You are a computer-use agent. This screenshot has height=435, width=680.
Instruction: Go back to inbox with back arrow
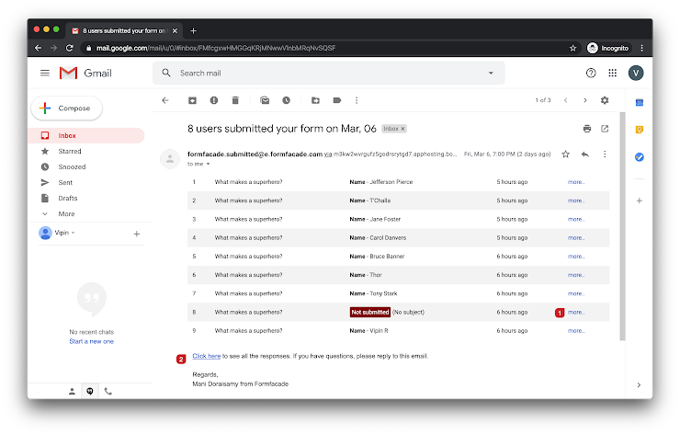165,100
